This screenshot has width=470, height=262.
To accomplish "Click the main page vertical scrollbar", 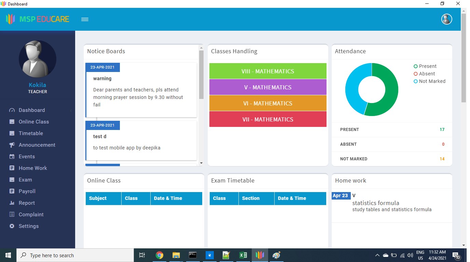I will point(464,58).
